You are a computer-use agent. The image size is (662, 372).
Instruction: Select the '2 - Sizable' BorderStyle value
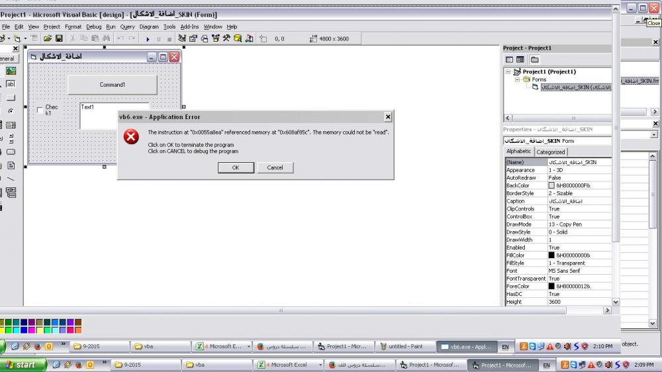coord(579,193)
